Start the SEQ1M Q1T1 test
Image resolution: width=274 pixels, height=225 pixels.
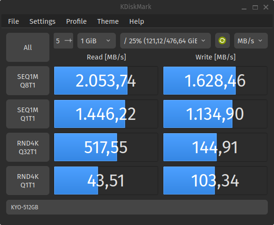[28, 114]
